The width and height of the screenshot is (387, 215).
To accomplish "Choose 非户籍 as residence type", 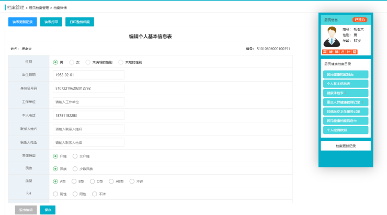I will point(75,156).
